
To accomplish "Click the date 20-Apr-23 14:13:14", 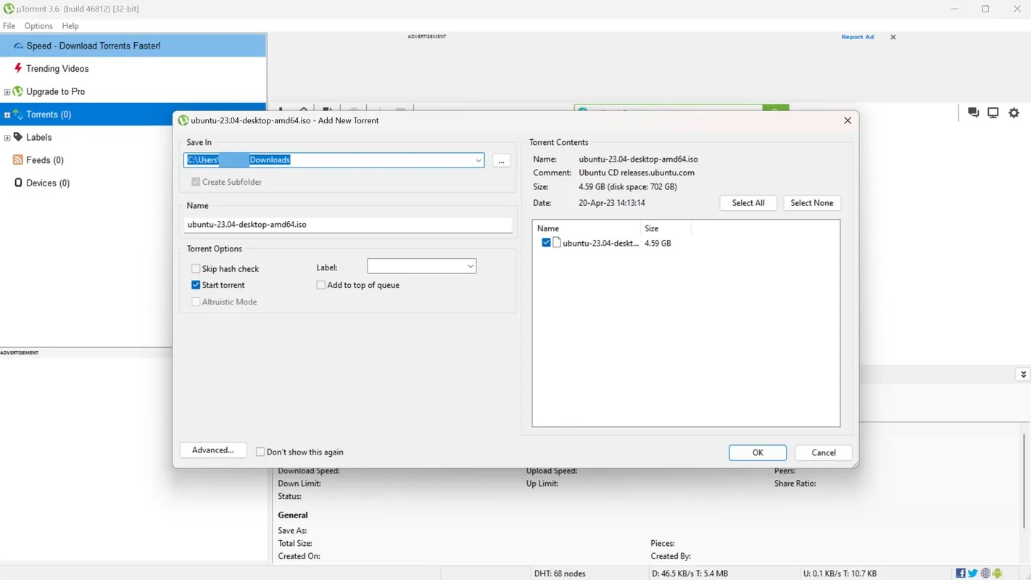I will click(612, 203).
